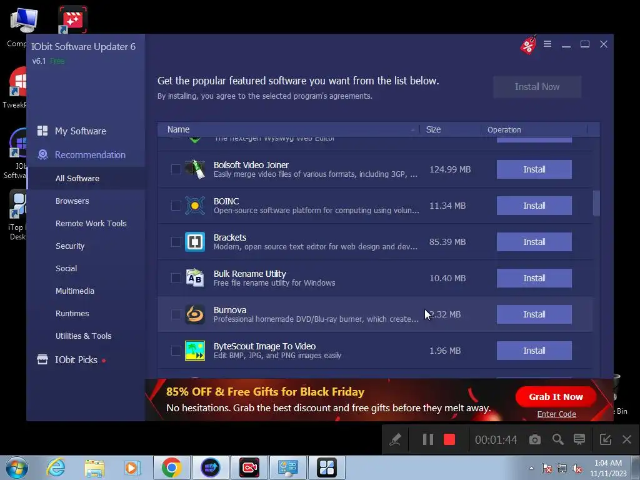
Task: Select the Runtimes category
Action: coord(72,314)
